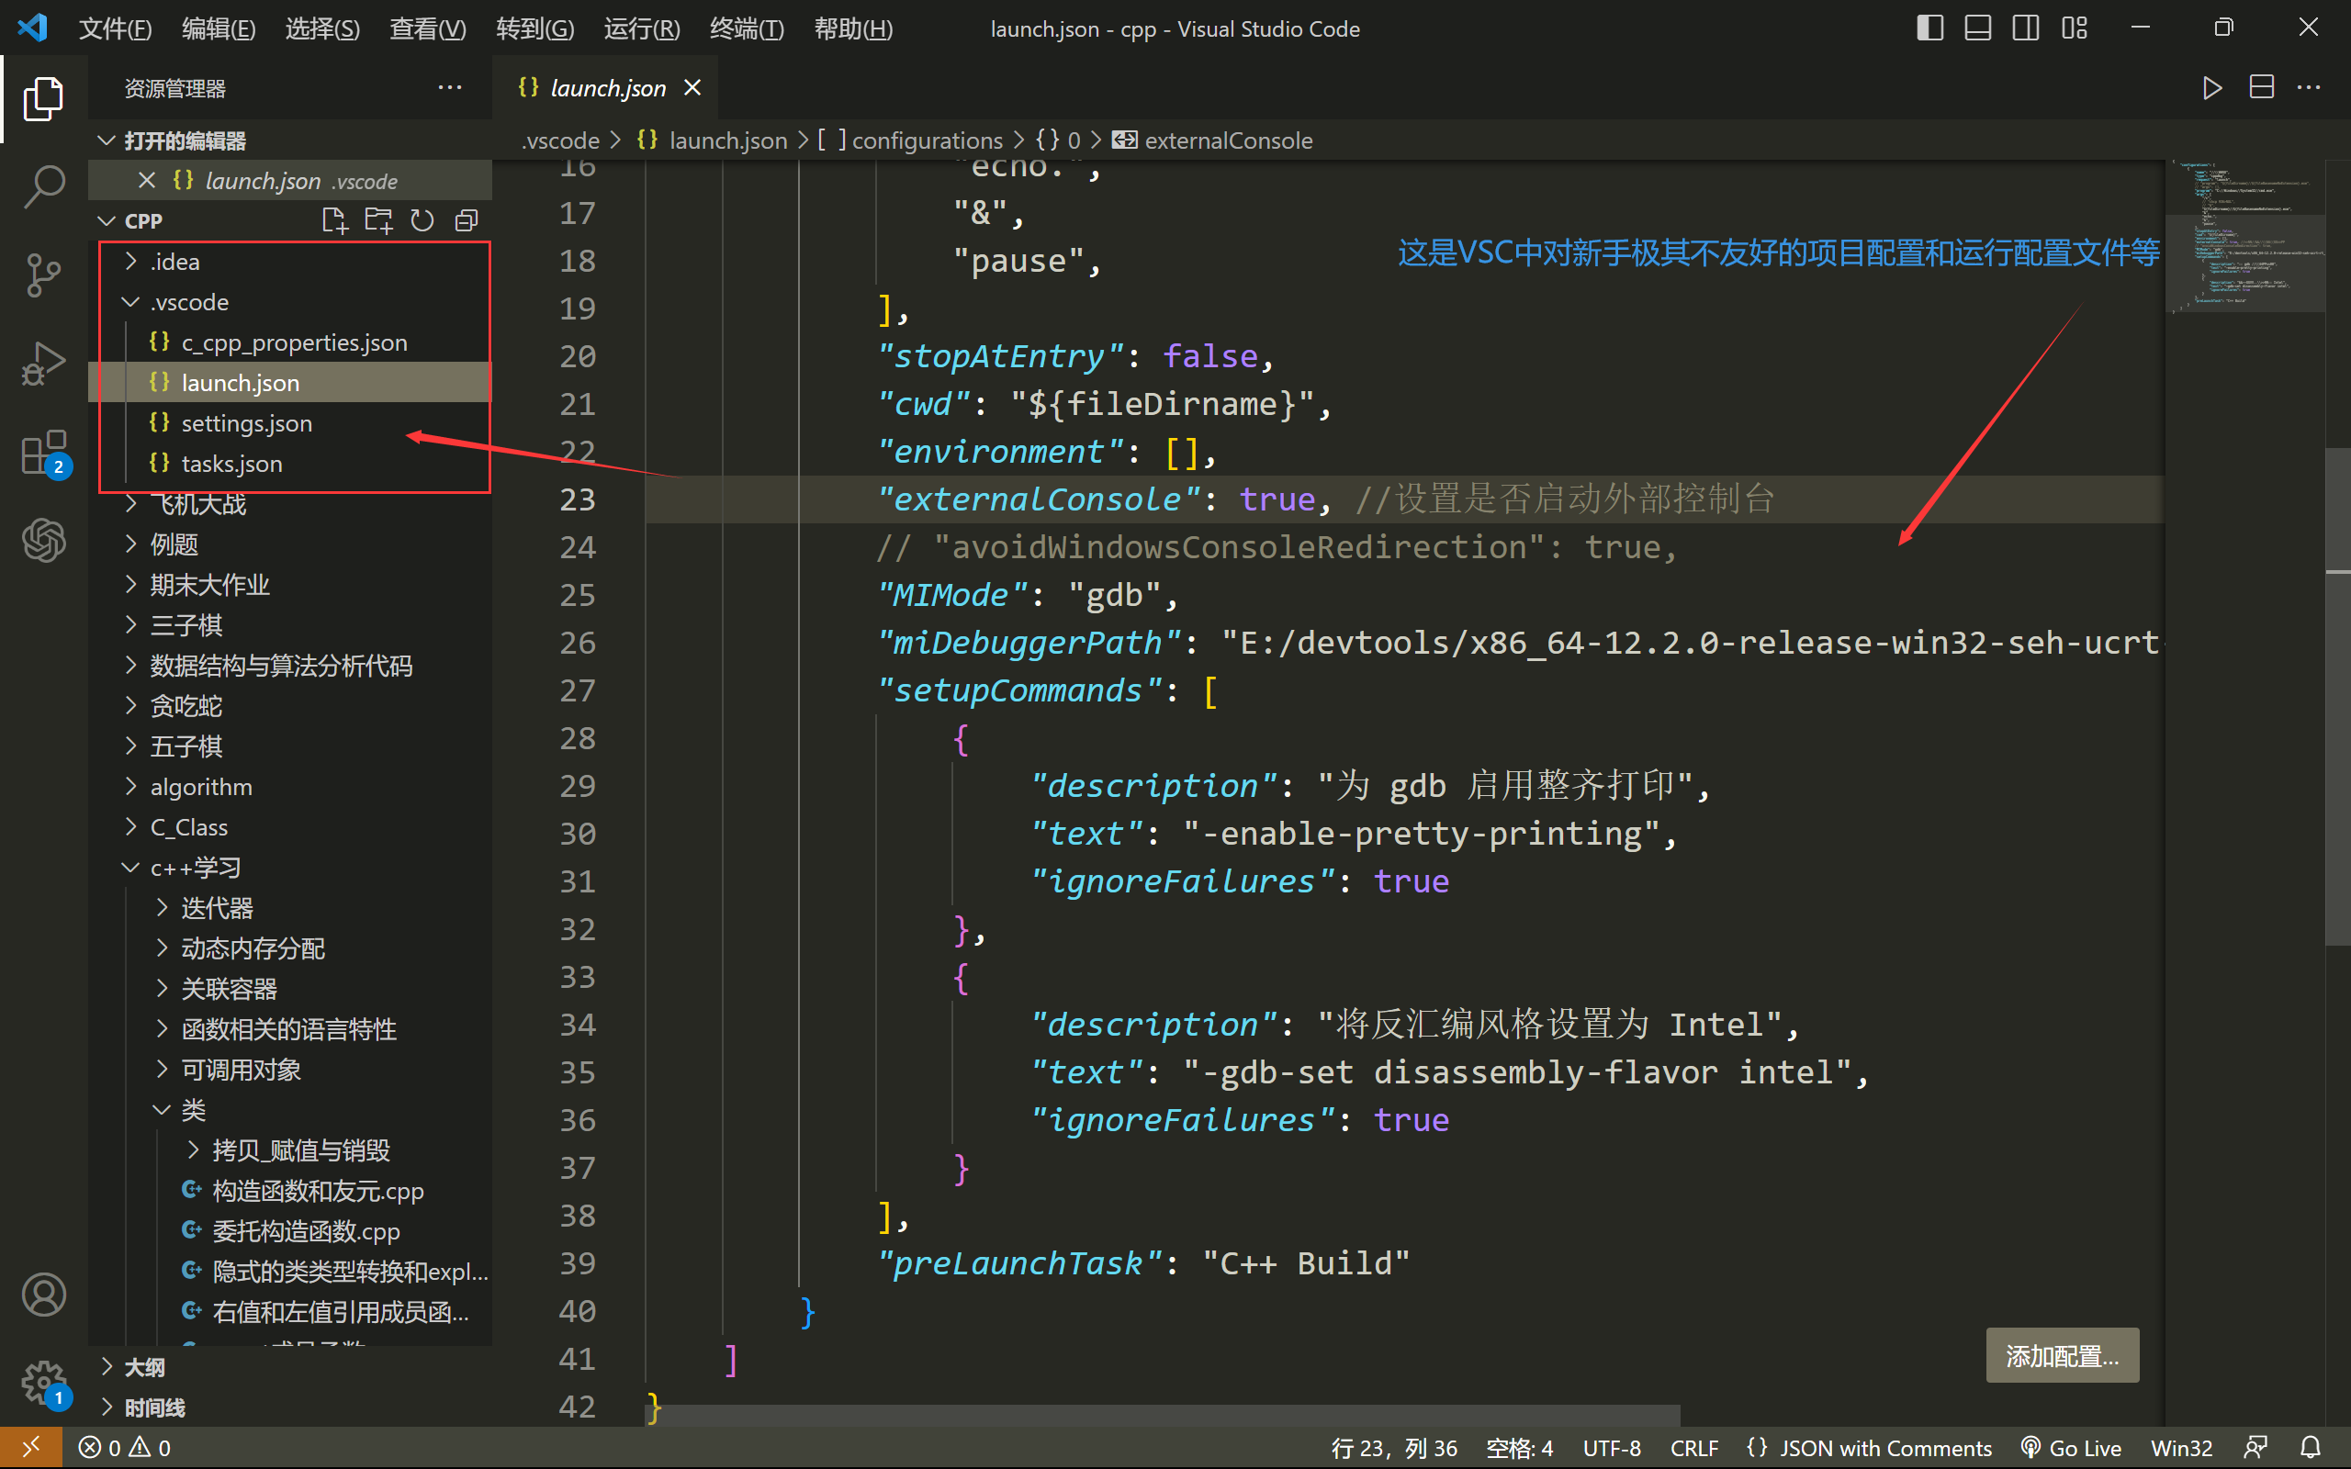
Task: Split the editor using the split icon
Action: [2262, 87]
